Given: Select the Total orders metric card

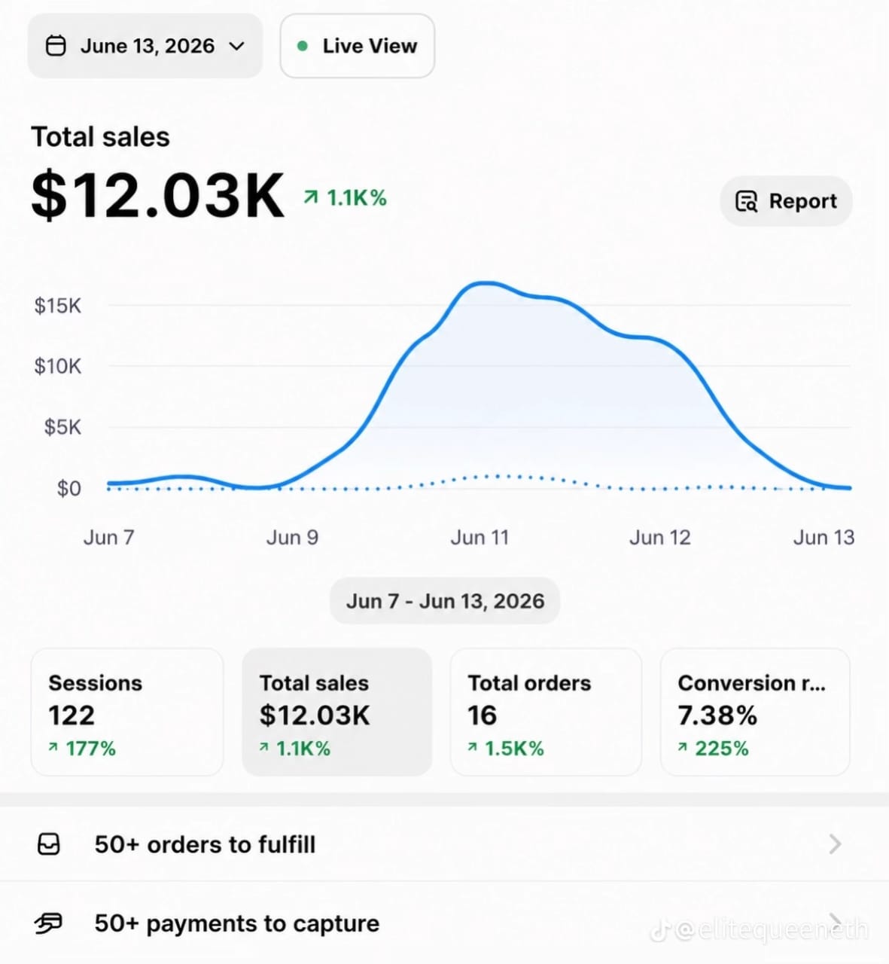Looking at the screenshot, I should click(x=546, y=712).
